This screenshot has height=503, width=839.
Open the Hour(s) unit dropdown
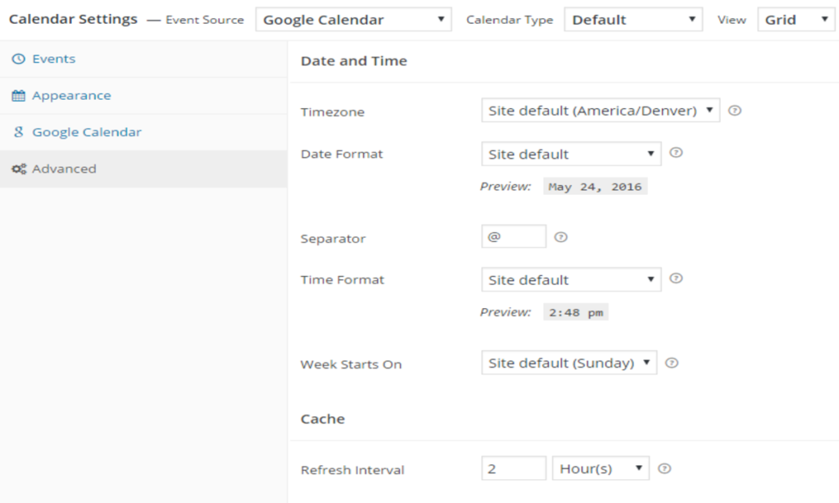pyautogui.click(x=601, y=467)
